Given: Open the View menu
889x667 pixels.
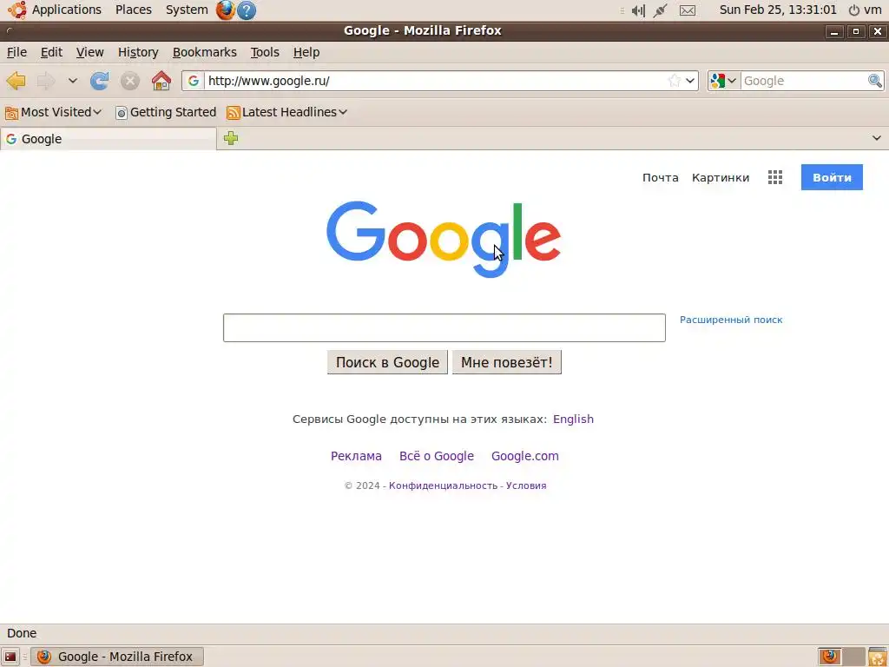Looking at the screenshot, I should pyautogui.click(x=90, y=52).
